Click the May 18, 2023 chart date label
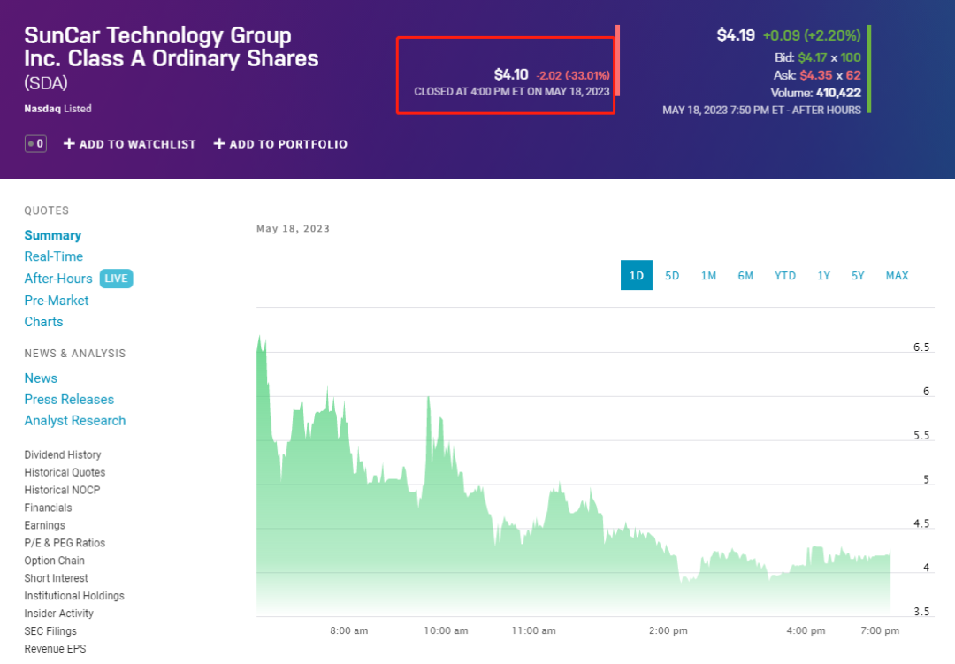This screenshot has width=955, height=664. click(x=293, y=228)
